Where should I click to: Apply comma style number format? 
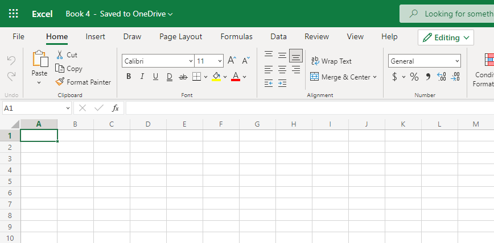point(428,77)
